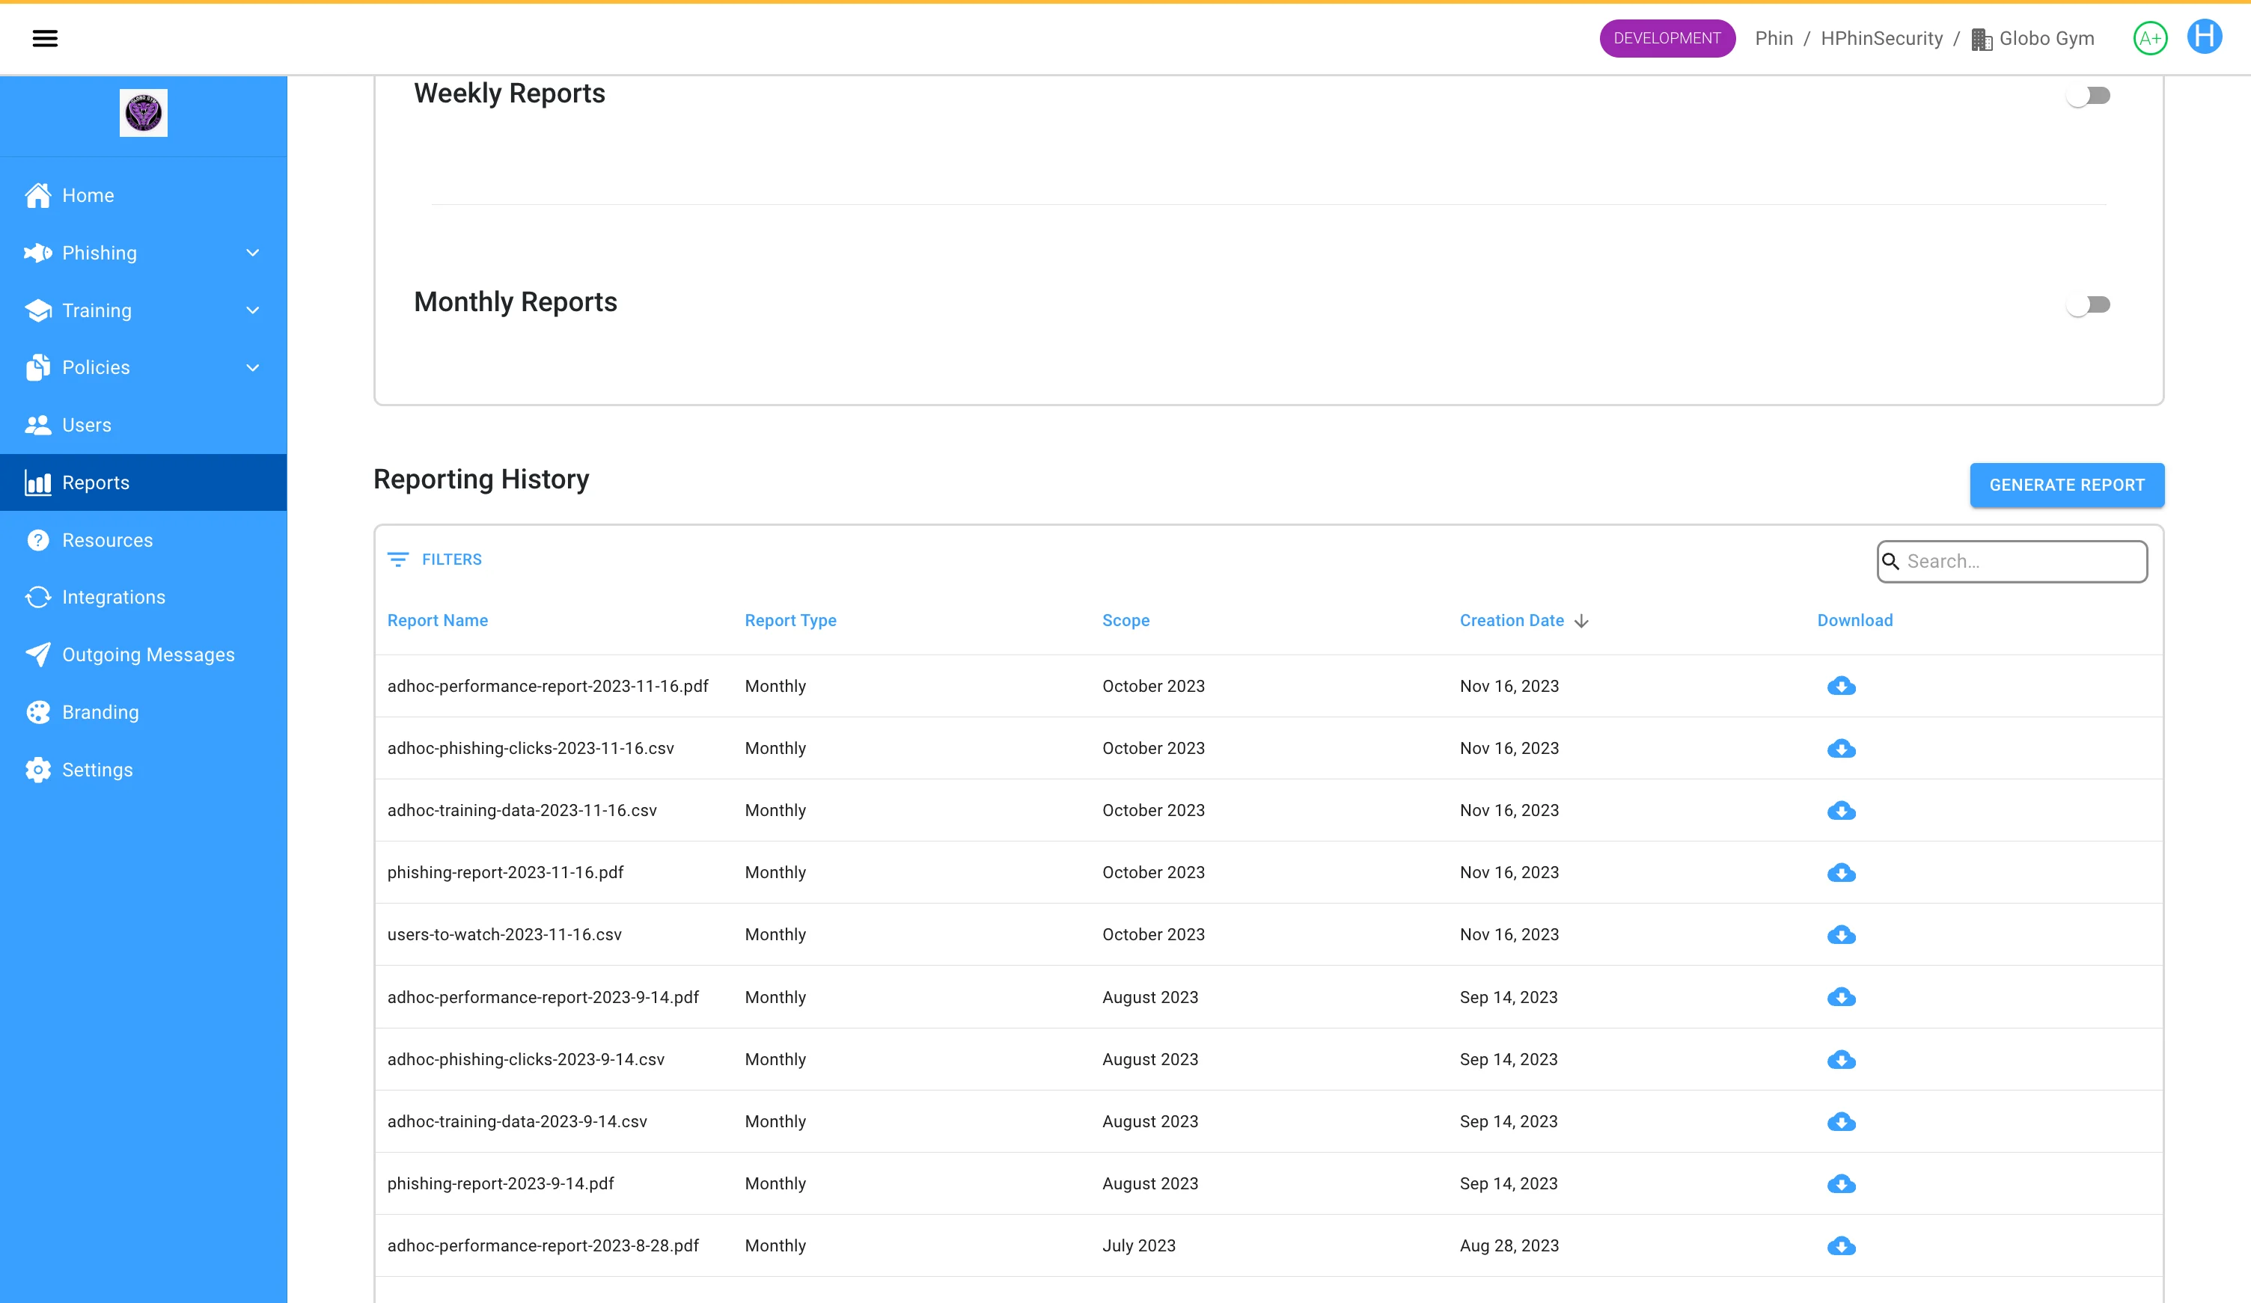Sort by Report Name column header
2251x1303 pixels.
coord(438,621)
